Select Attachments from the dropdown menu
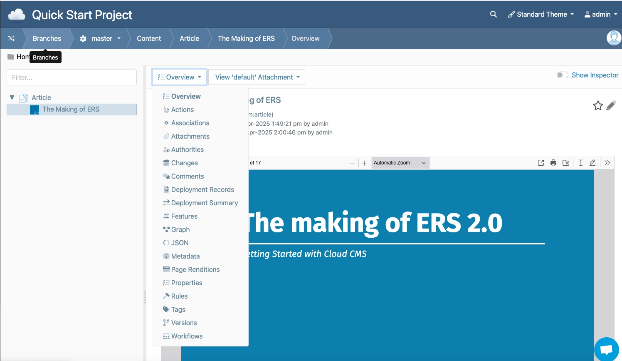The height and width of the screenshot is (361, 622). [x=190, y=136]
